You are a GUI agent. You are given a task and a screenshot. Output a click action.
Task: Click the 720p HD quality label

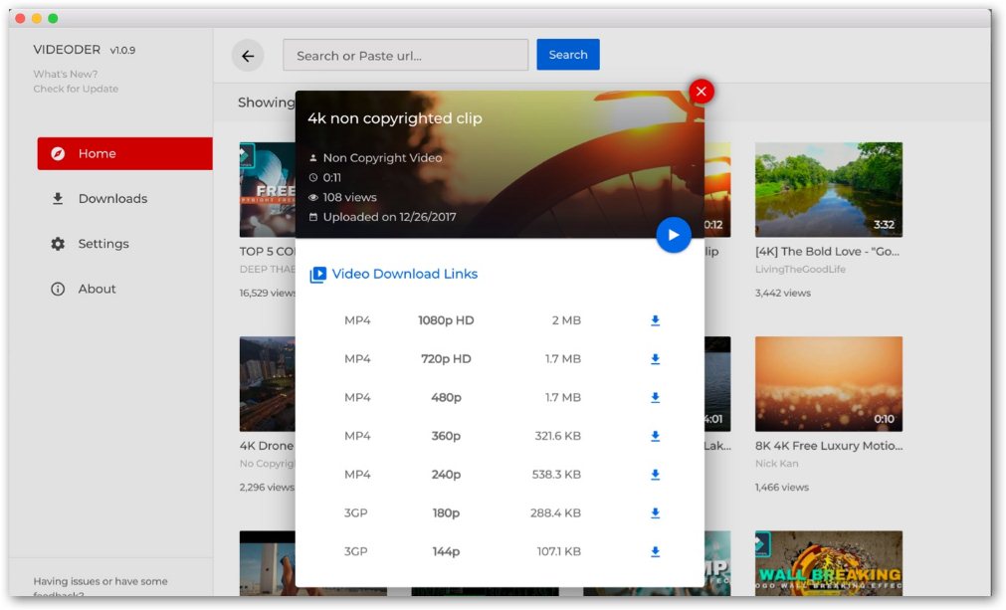click(446, 359)
